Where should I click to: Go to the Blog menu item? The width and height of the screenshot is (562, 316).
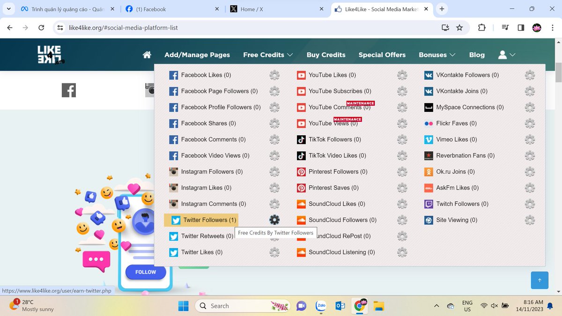[x=477, y=55]
